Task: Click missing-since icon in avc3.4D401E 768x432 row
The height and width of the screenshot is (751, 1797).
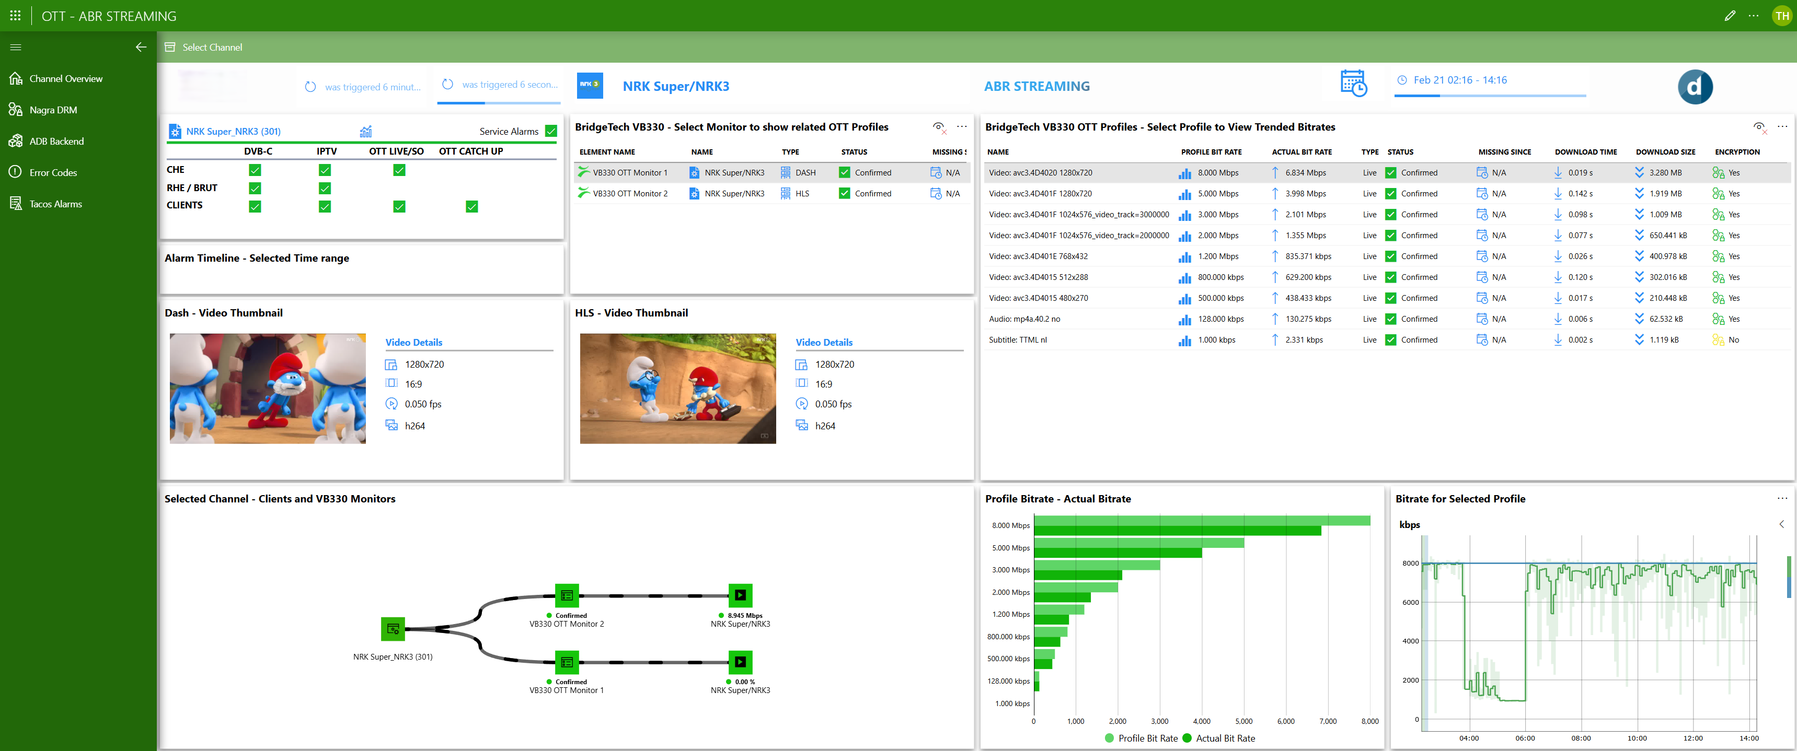Action: (1482, 256)
